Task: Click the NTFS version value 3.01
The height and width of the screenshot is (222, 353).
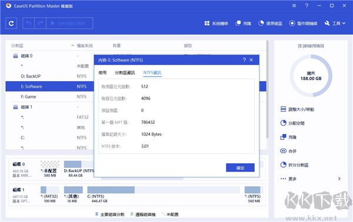Action: [145, 146]
